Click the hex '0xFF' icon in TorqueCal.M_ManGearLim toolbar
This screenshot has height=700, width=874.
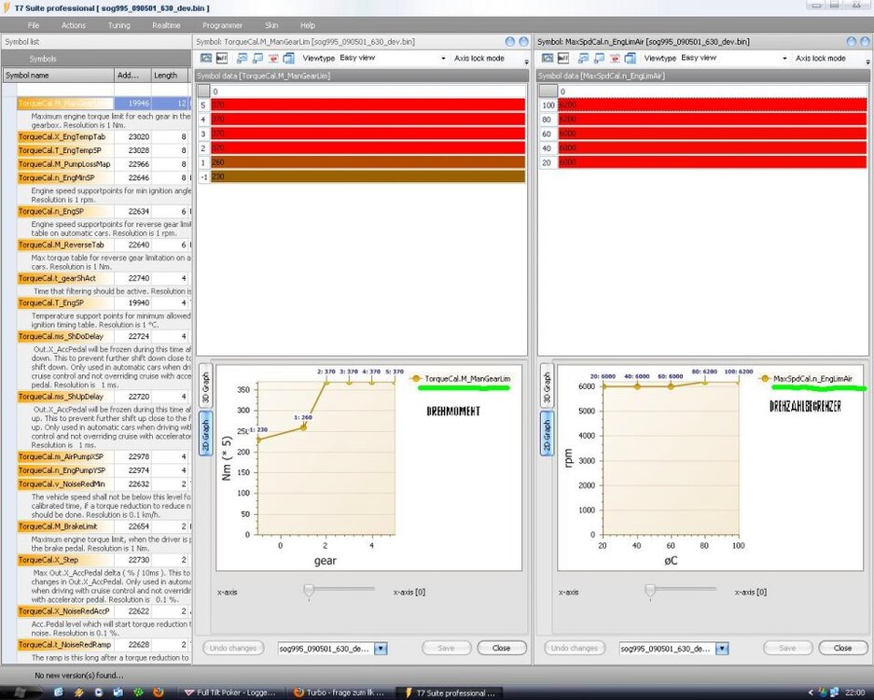[x=222, y=58]
